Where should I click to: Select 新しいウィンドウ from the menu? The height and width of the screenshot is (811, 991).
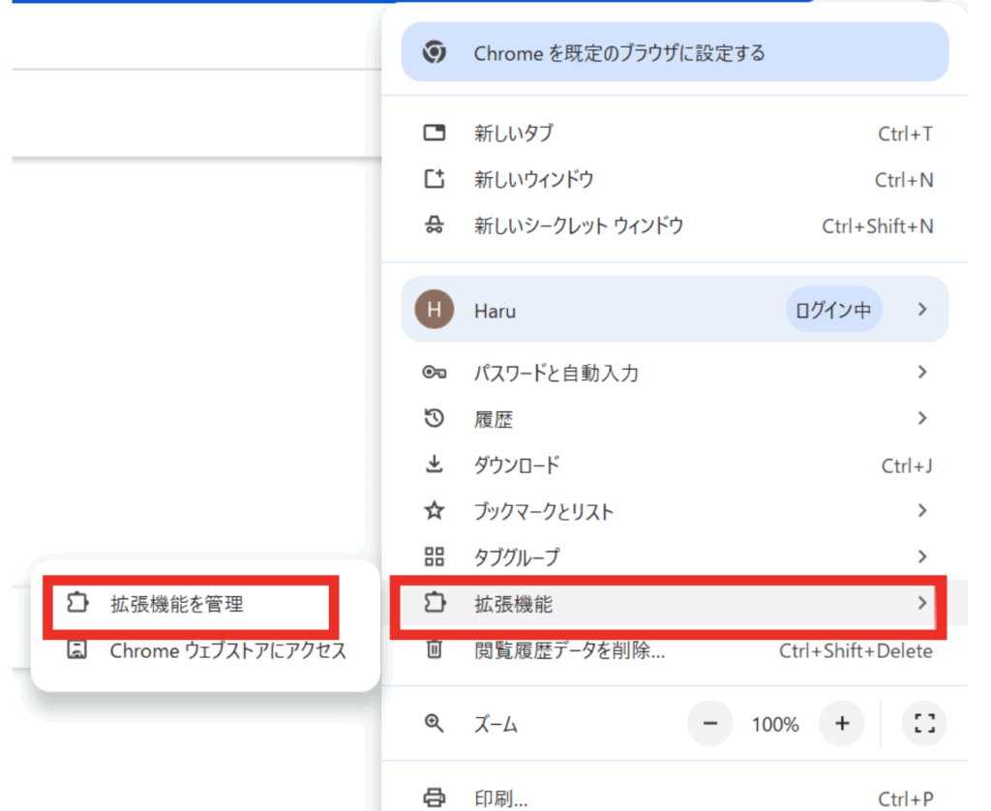(x=675, y=179)
